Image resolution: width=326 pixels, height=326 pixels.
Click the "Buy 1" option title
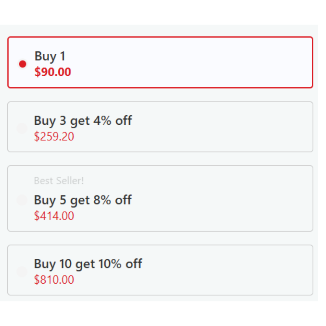[50, 56]
